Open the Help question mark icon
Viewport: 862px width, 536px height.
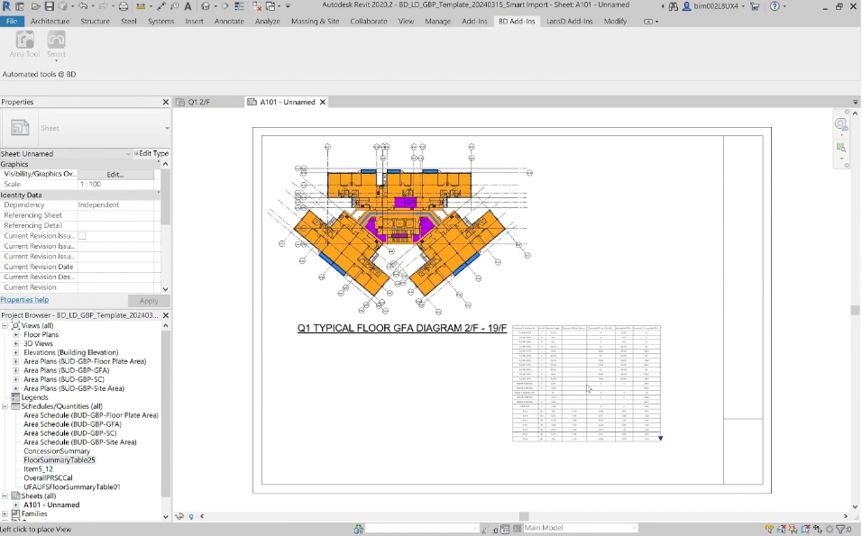pos(775,6)
